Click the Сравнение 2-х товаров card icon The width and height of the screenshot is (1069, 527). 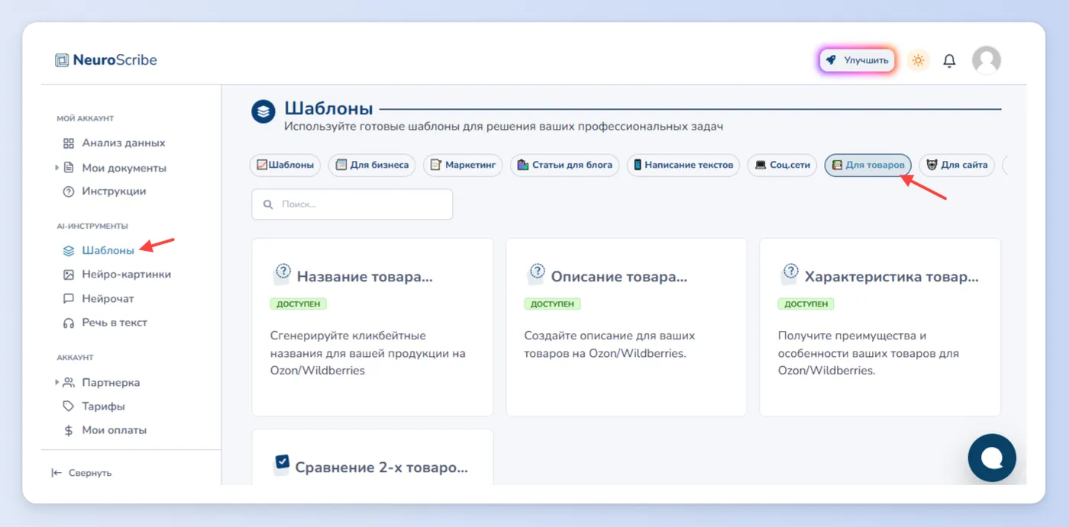[x=282, y=464]
